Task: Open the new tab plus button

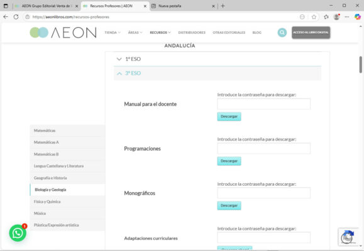Action: [x=223, y=6]
